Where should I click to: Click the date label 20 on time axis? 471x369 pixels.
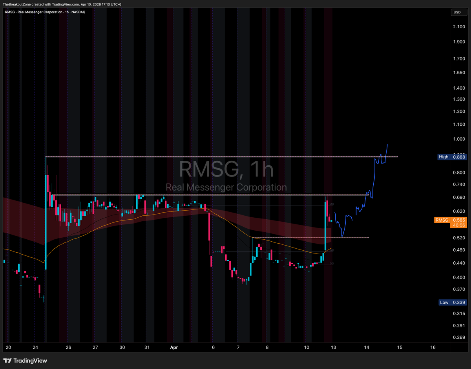click(x=8, y=347)
